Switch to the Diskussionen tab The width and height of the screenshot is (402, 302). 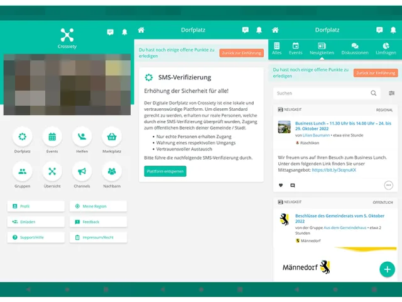click(x=355, y=48)
